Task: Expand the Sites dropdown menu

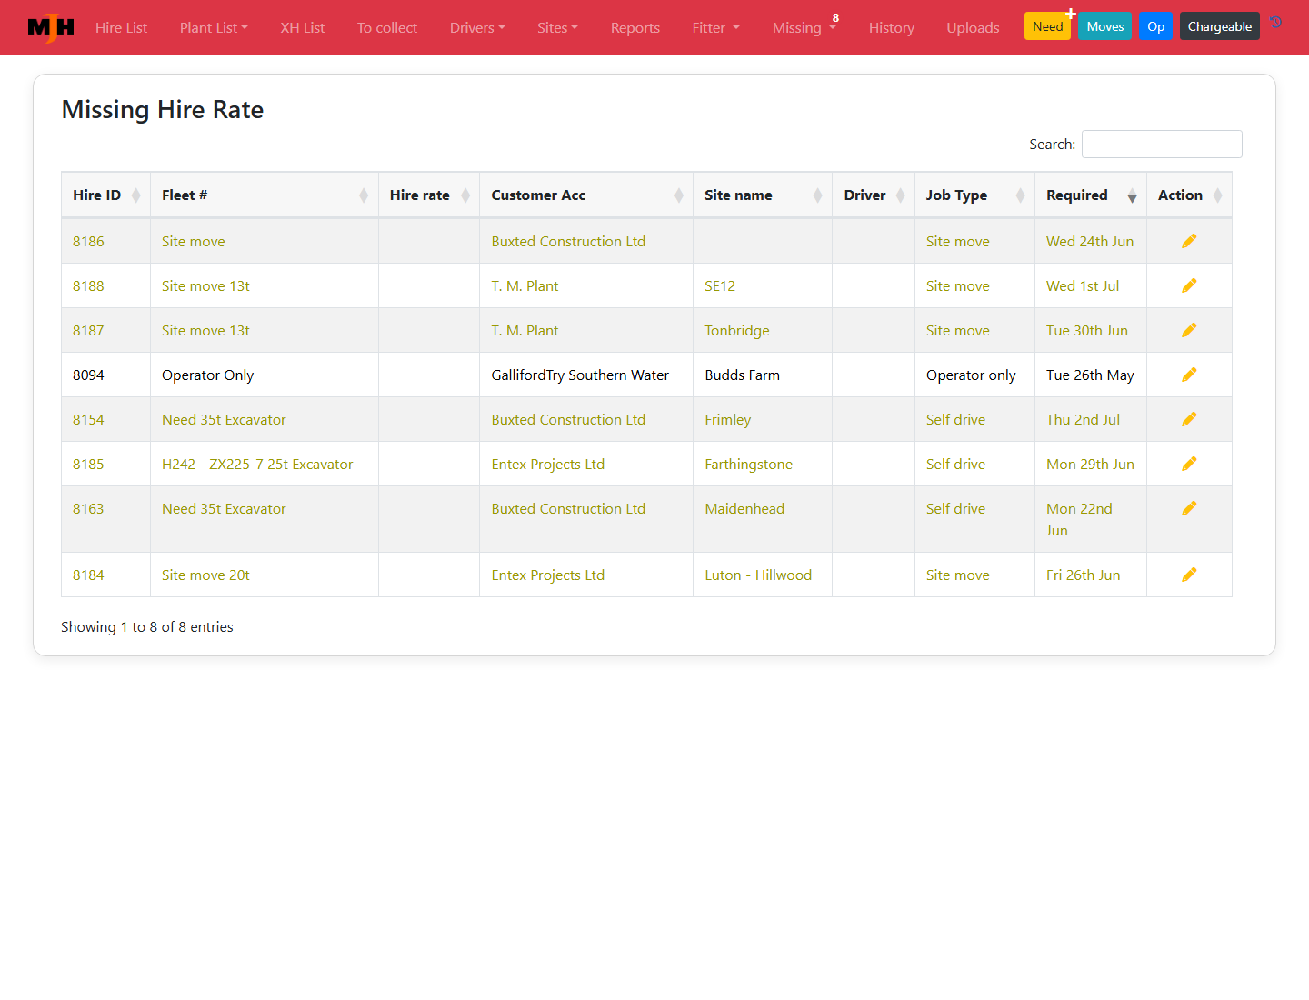Action: (x=557, y=28)
